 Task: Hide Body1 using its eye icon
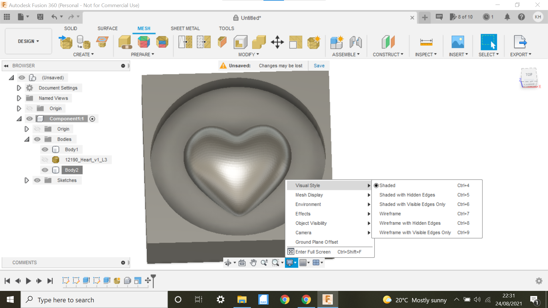coord(45,149)
